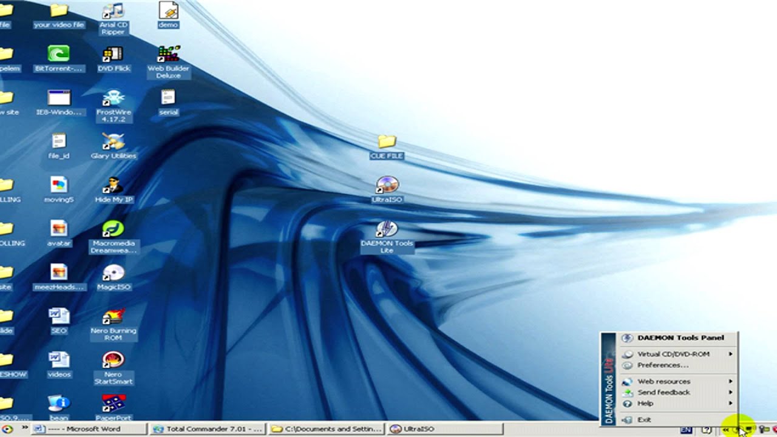Launch UltraISO desktop shortcut
This screenshot has height=437, width=777.
(387, 191)
